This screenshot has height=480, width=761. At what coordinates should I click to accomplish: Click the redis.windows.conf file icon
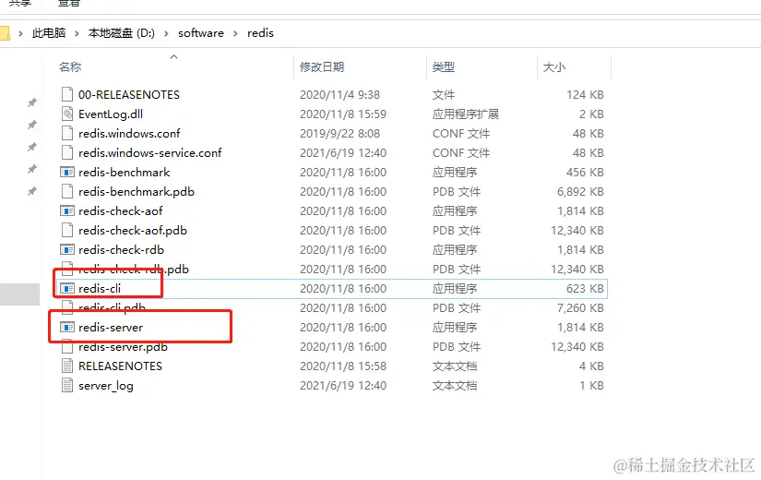point(67,133)
